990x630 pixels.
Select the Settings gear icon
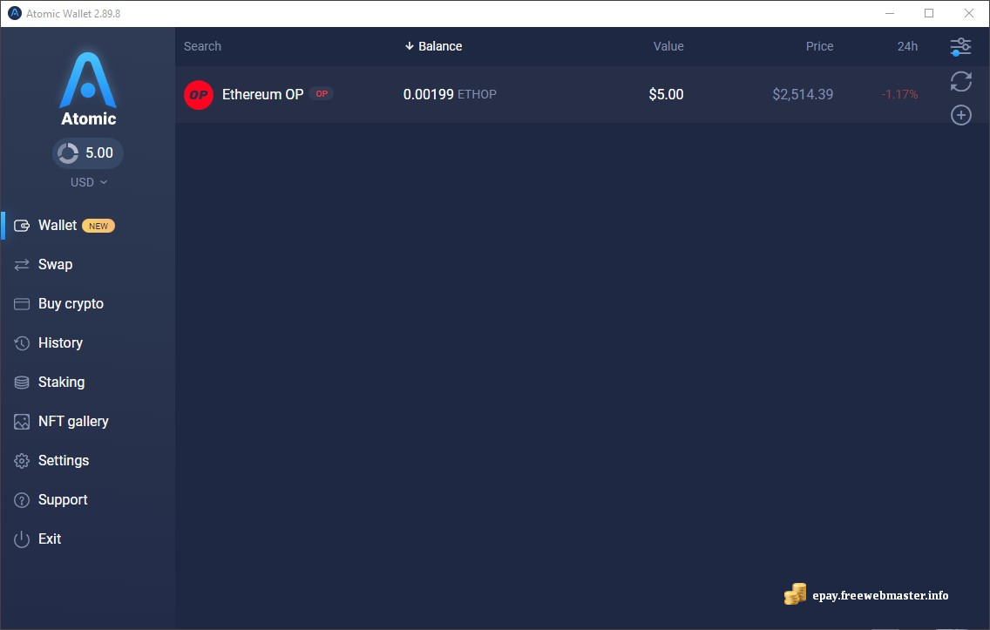[22, 461]
